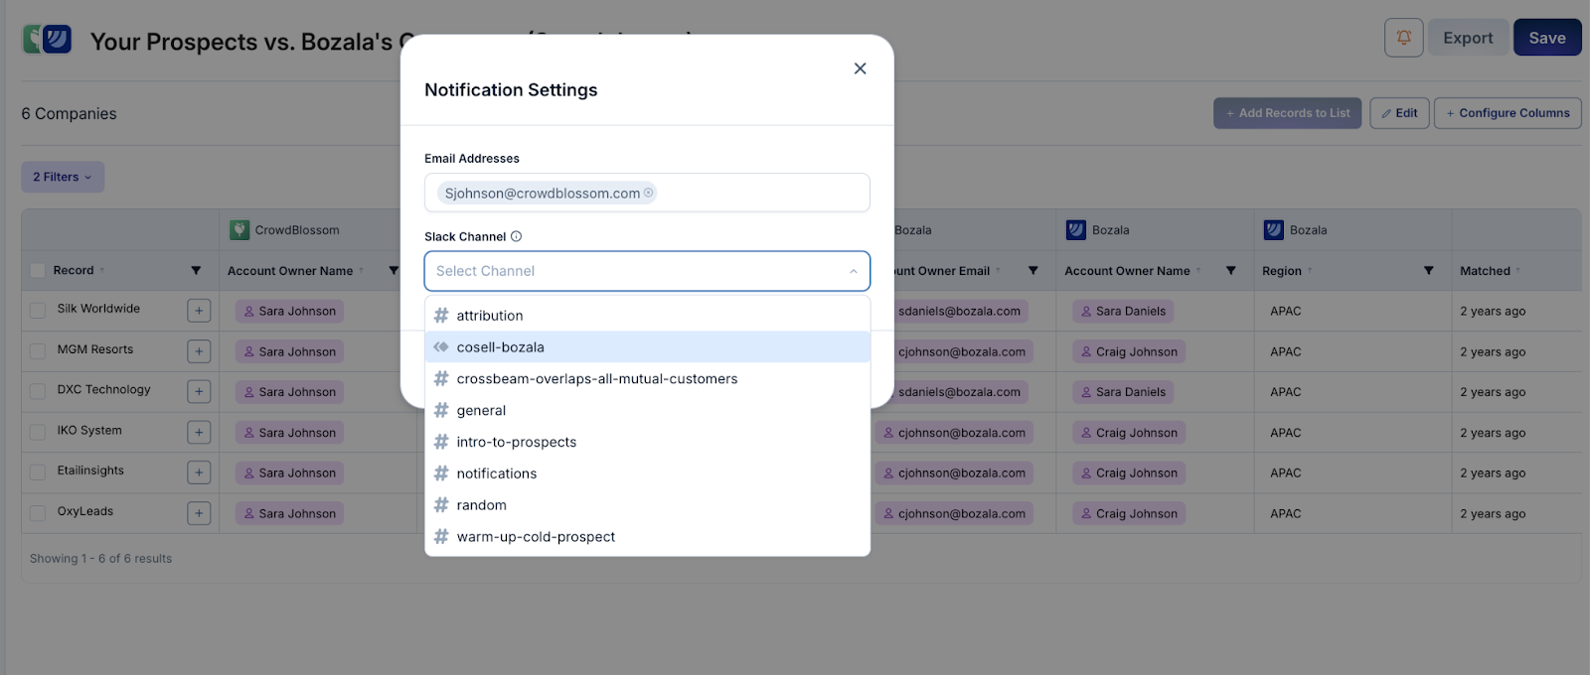1590x675 pixels.
Task: Choose the warm-up-cold-prospect channel option
Action: pyautogui.click(x=536, y=537)
